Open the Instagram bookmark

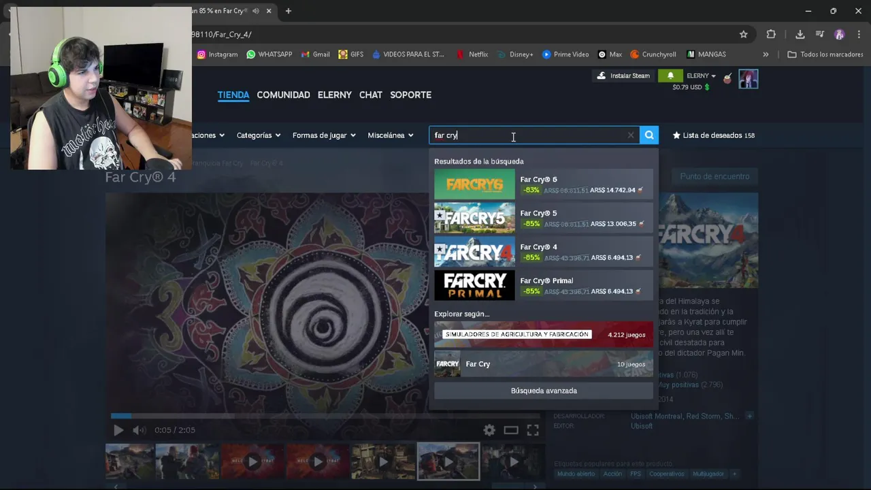[217, 54]
